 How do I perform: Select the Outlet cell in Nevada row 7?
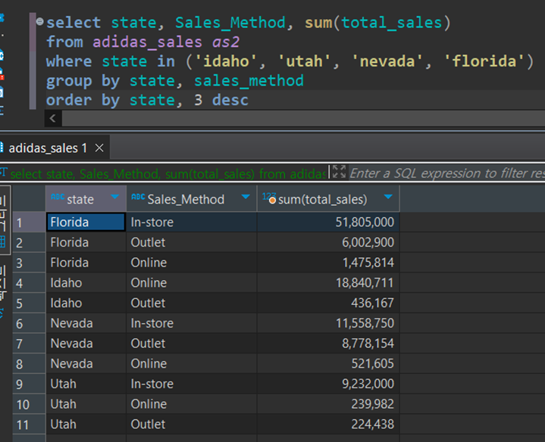(x=192, y=344)
